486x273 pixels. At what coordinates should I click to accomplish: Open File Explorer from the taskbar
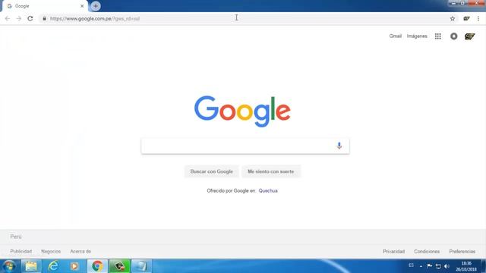(x=31, y=266)
